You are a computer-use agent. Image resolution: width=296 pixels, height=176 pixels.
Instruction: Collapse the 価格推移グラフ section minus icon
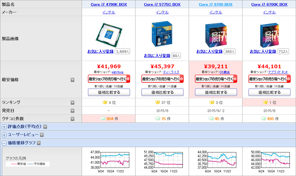click(4, 143)
